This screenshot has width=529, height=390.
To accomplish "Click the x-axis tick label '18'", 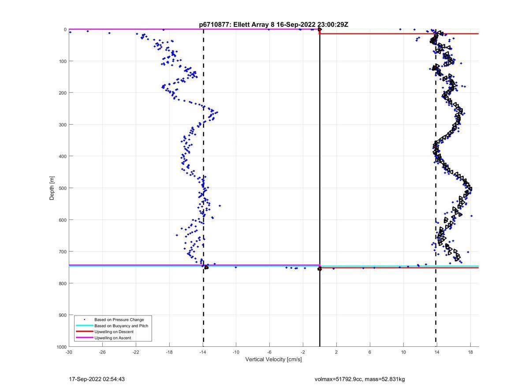I will (470, 352).
